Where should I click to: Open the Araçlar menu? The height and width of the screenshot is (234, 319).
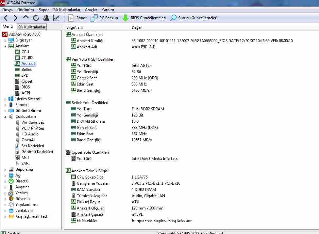(x=91, y=10)
